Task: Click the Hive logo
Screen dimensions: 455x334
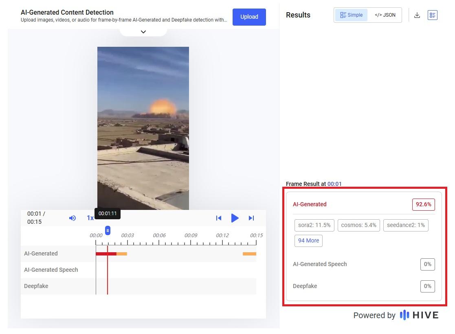Action: (419, 315)
